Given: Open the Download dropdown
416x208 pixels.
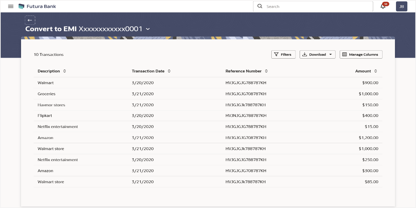Looking at the screenshot, I should pyautogui.click(x=317, y=55).
